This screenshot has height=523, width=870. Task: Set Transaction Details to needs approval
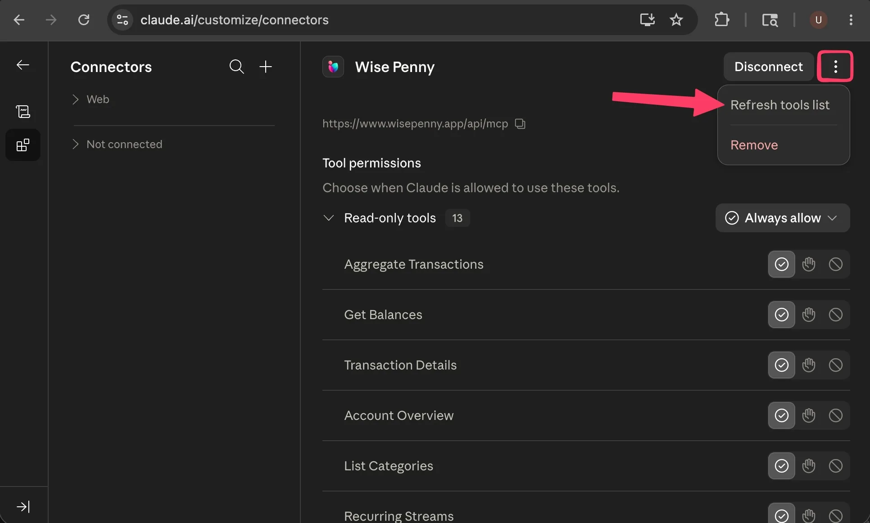[809, 365]
